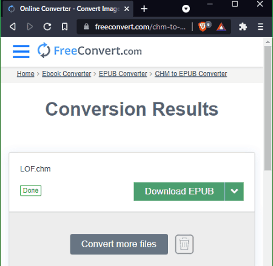Click the FreeConvert.com logo
This screenshot has width=273, height=266.
point(90,50)
